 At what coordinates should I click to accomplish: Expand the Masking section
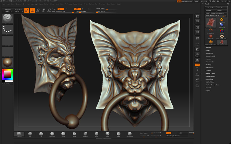pos(208,65)
